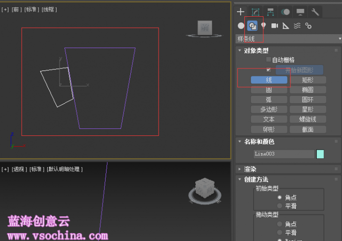342x241 pixels.
Task: Select the Cameras category icon
Action: [x=275, y=26]
